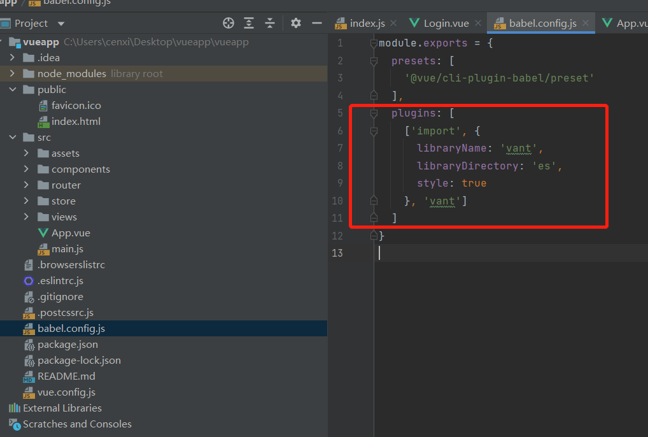
Task: Close the babel.config.js editor tab
Action: (x=586, y=24)
